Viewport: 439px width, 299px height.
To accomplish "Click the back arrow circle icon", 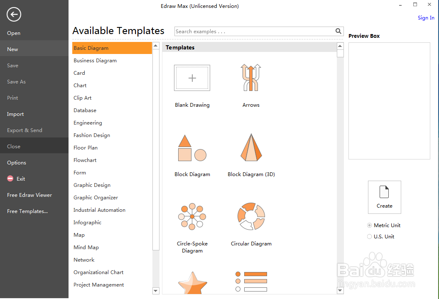I will pyautogui.click(x=14, y=14).
